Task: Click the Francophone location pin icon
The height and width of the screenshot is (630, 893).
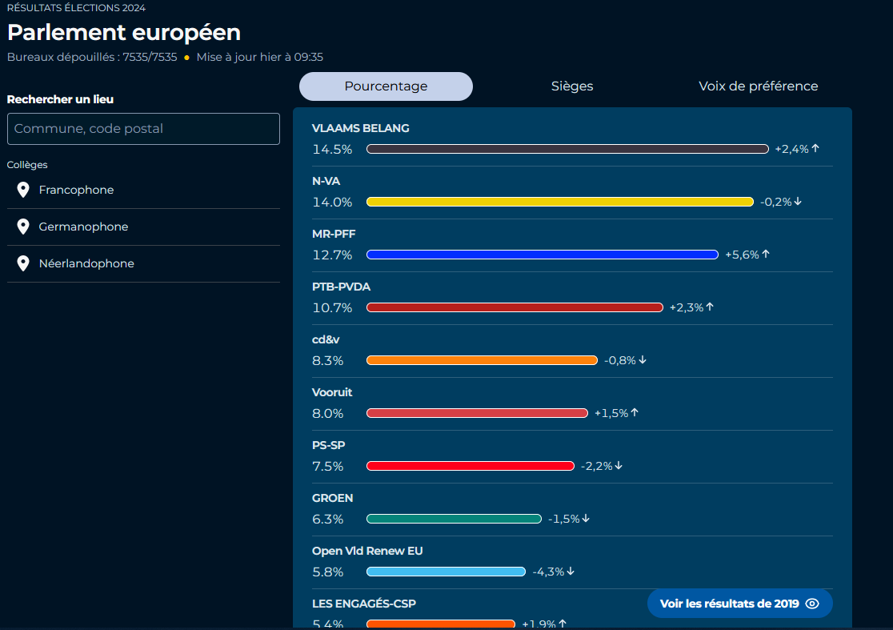Action: click(22, 190)
